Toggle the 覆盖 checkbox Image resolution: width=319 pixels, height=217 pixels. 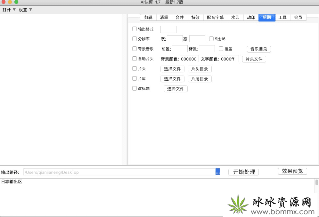tap(221, 49)
